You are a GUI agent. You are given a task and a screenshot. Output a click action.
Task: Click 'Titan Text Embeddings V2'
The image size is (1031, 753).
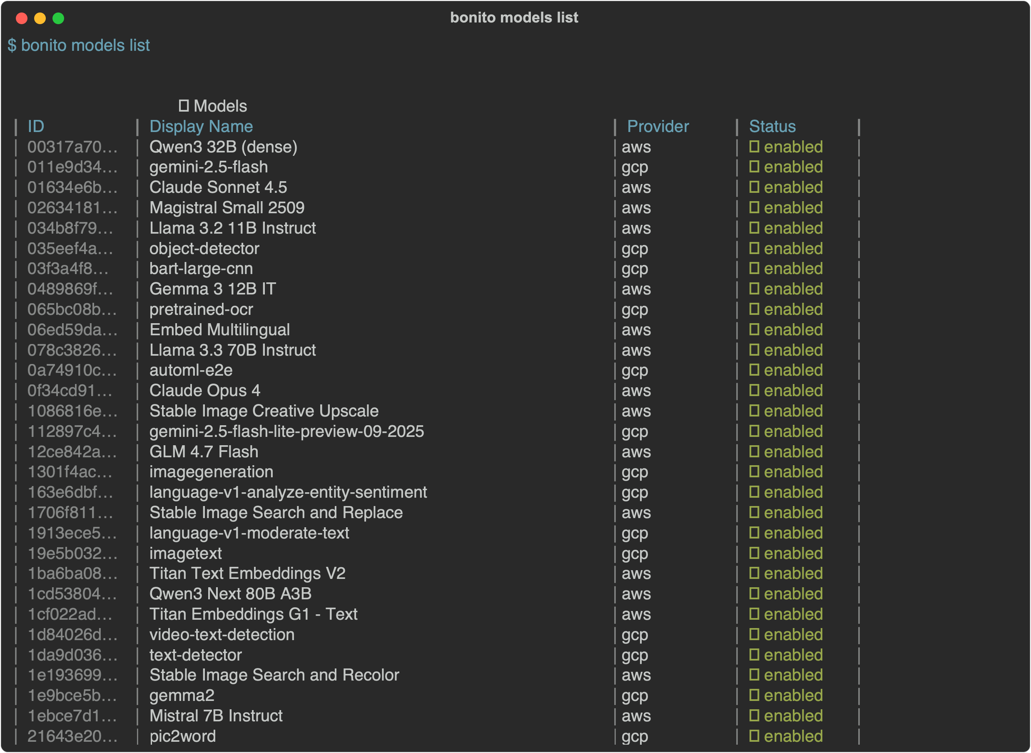coord(247,574)
